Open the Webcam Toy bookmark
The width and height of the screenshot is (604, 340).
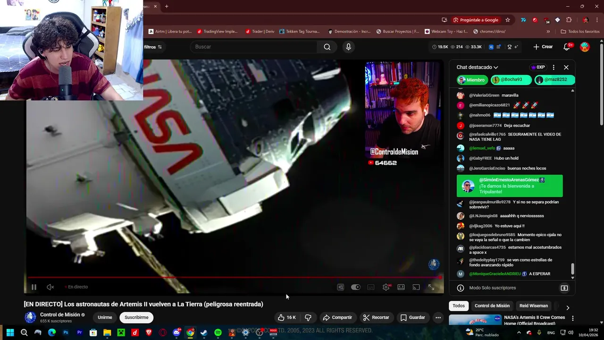click(446, 32)
